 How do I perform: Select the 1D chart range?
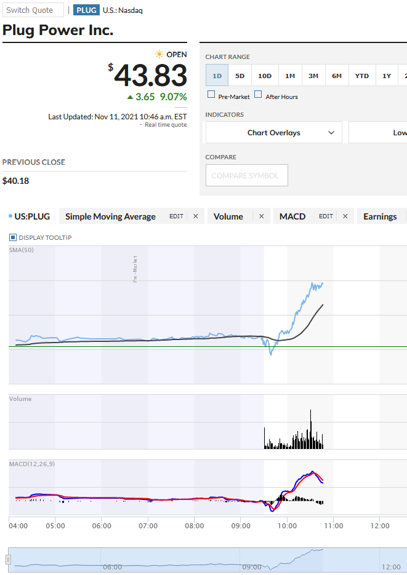pyautogui.click(x=217, y=76)
